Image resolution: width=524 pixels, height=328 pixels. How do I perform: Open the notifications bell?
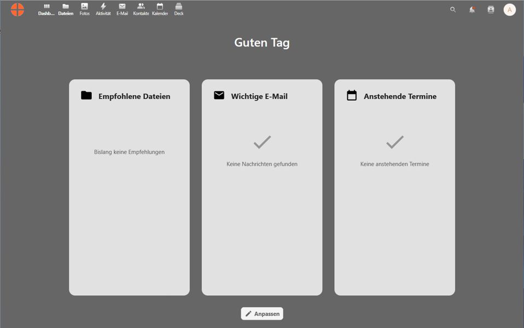(x=472, y=10)
